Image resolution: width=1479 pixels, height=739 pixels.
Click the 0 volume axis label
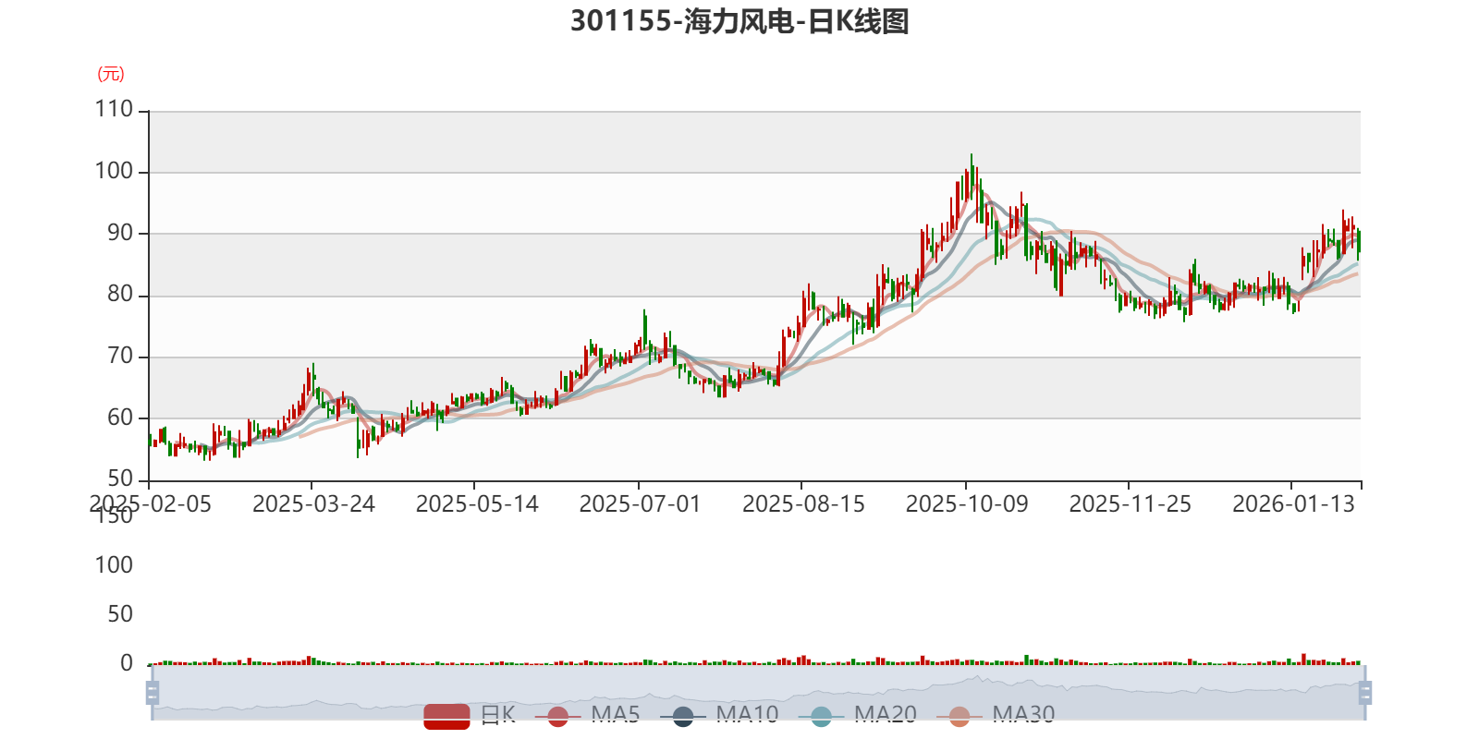127,662
